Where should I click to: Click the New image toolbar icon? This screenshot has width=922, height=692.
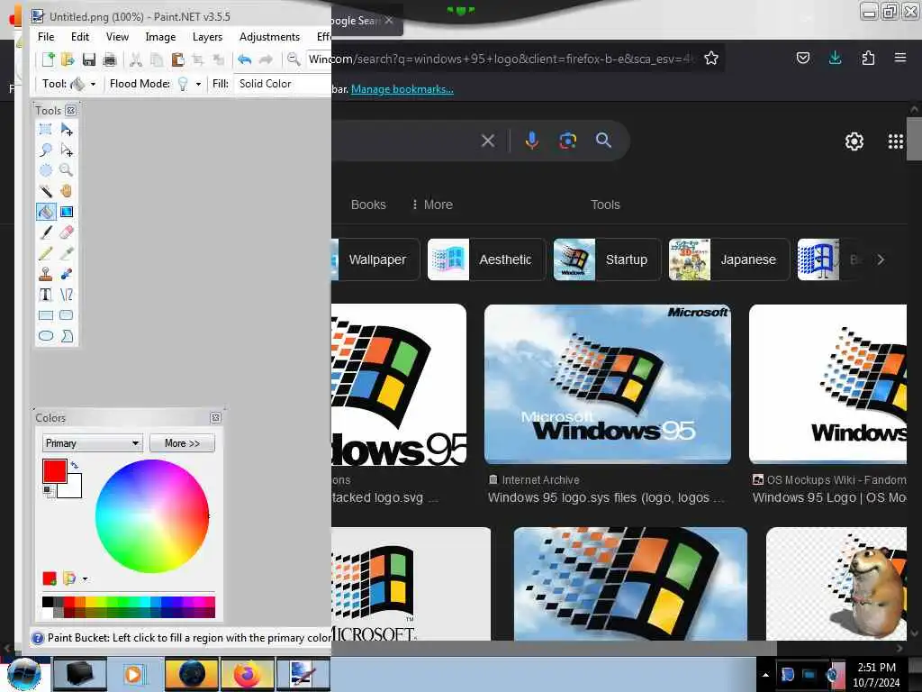tap(49, 59)
